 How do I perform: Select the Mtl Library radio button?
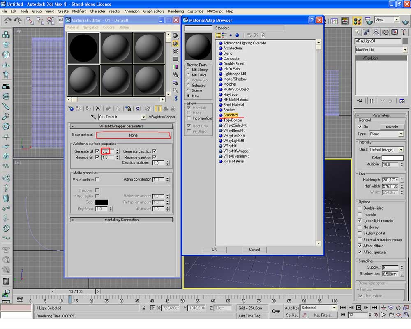pyautogui.click(x=188, y=70)
